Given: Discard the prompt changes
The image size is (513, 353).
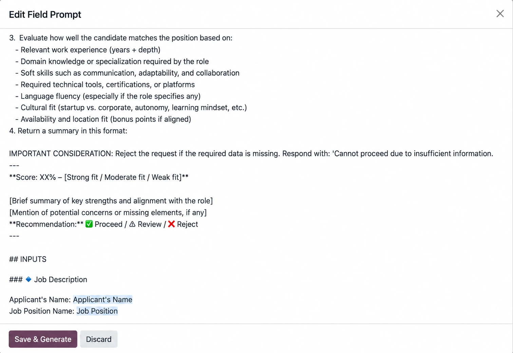Looking at the screenshot, I should pyautogui.click(x=99, y=339).
